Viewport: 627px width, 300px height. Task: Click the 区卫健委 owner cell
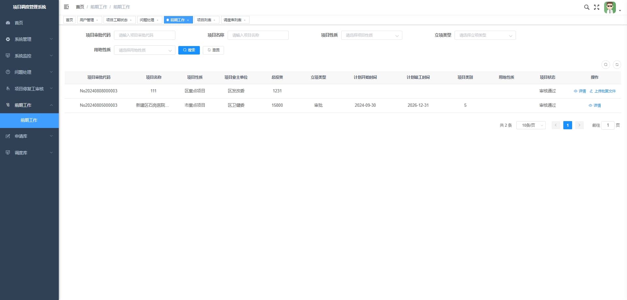[236, 105]
